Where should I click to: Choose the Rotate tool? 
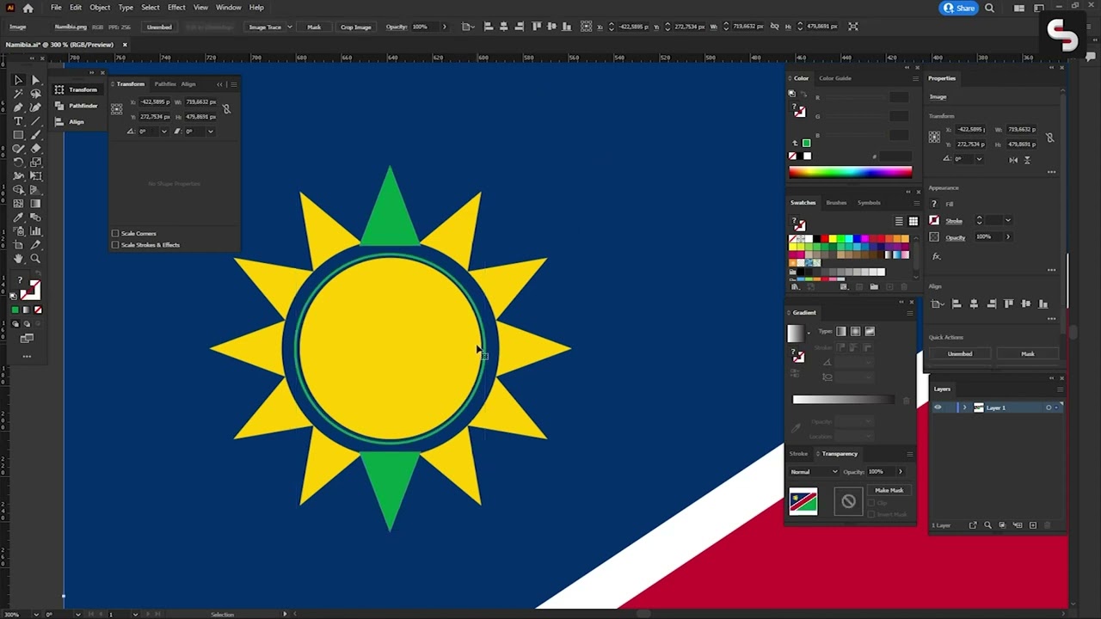point(18,162)
